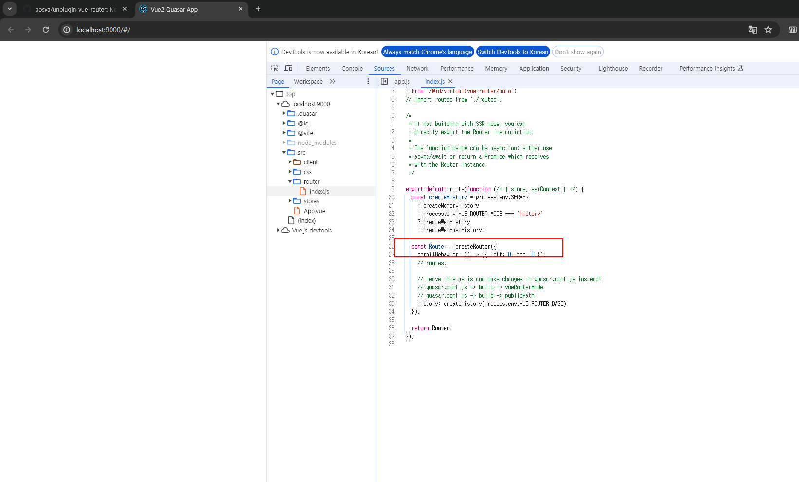Open the Network panel tab
799x482 pixels.
click(x=418, y=69)
